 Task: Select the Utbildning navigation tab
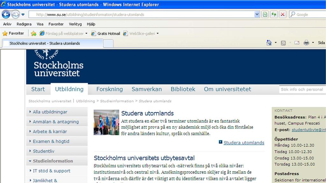[69, 89]
